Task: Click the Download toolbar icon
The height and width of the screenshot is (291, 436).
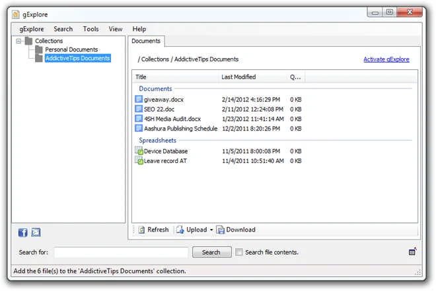Action: [220, 230]
